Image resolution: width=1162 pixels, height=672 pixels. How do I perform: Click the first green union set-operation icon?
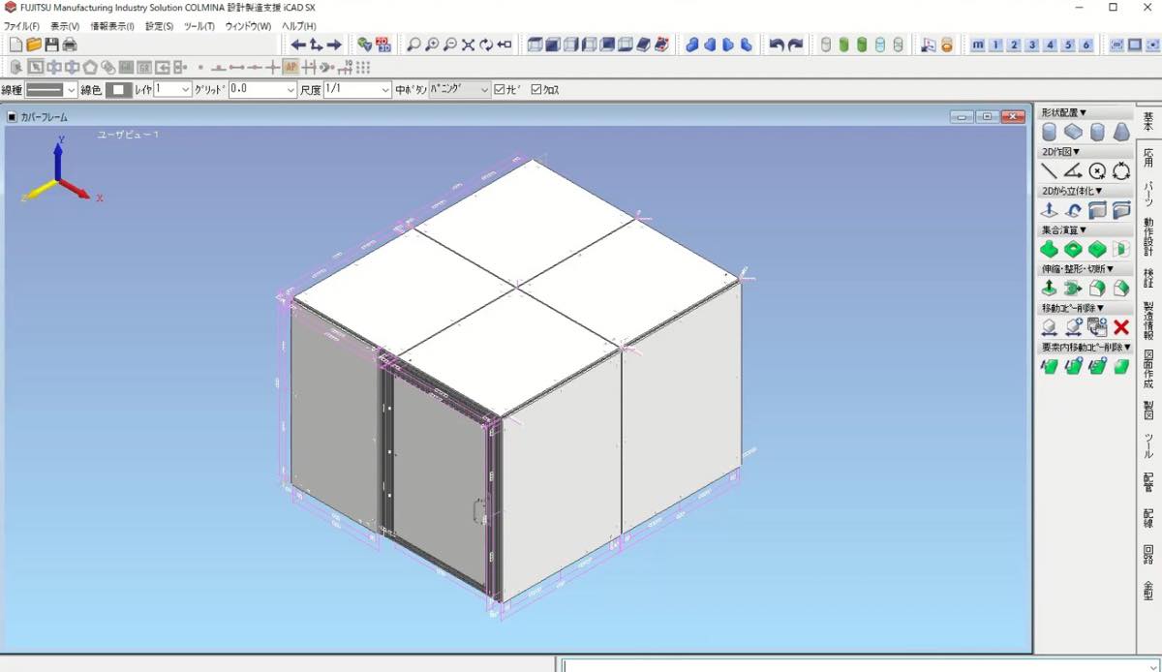1050,249
